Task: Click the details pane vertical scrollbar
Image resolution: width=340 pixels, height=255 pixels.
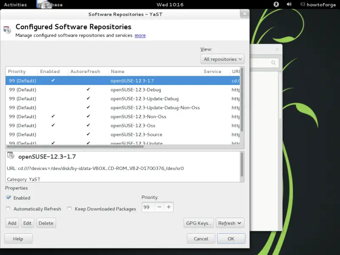Action: 242,164
